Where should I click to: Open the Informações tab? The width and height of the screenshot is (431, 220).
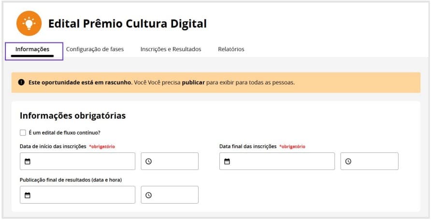32,49
